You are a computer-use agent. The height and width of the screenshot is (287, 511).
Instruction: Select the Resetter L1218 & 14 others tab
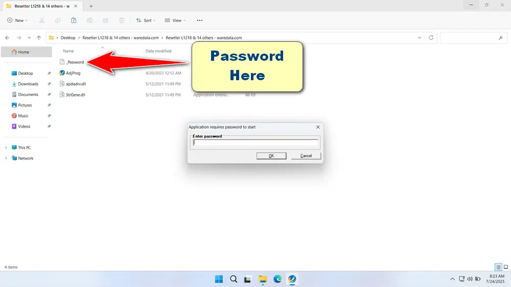pyautogui.click(x=42, y=6)
